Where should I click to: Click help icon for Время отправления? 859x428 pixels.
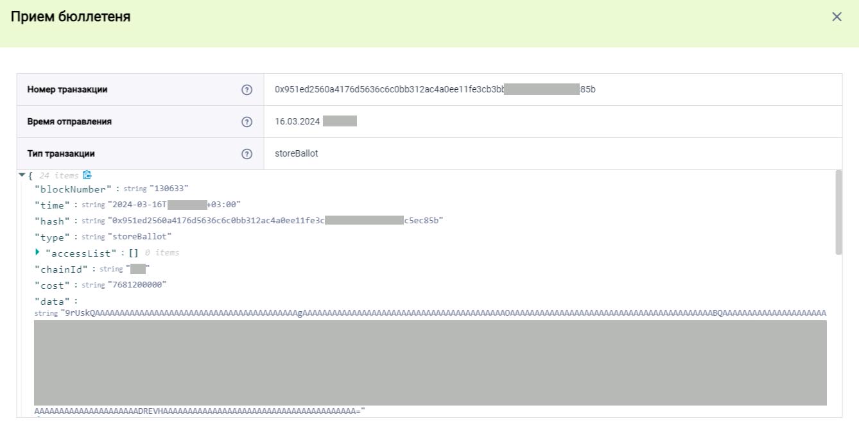[247, 122]
